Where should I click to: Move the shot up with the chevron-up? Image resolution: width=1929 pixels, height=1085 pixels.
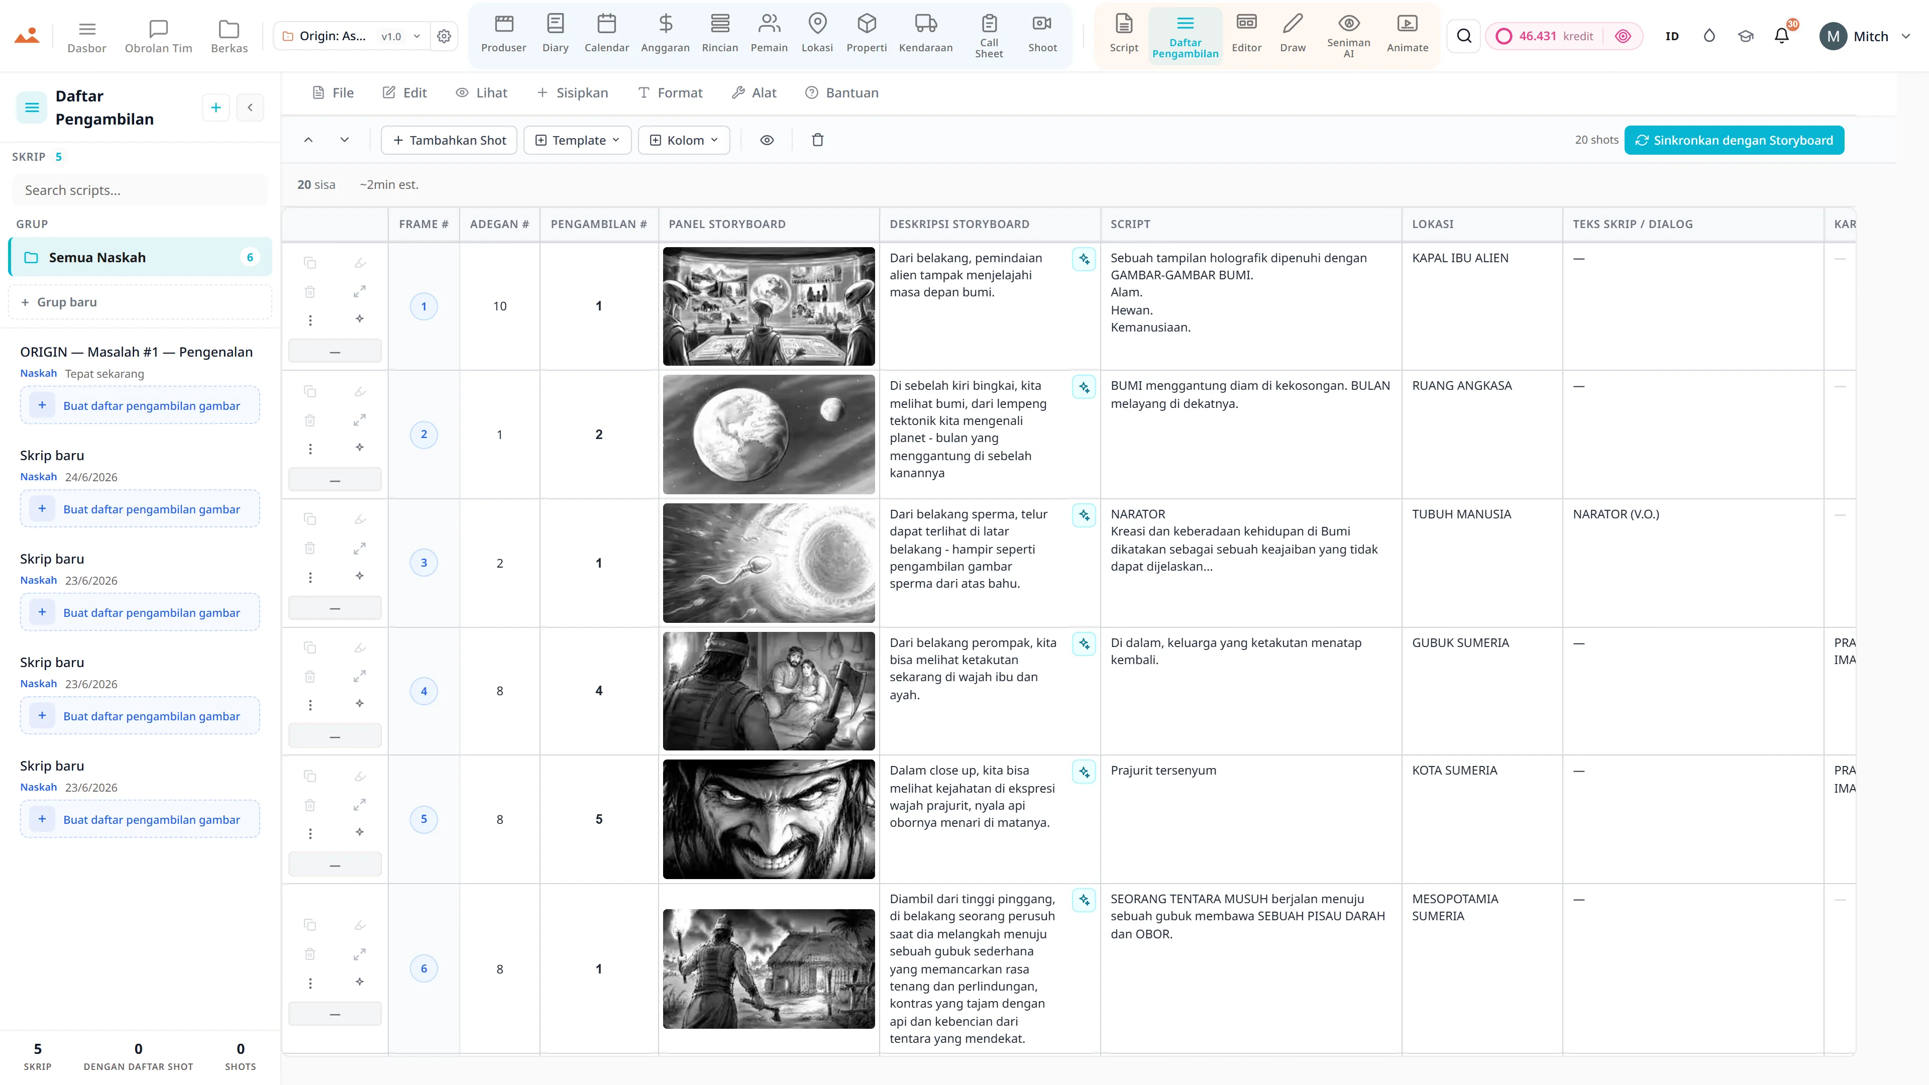click(308, 140)
